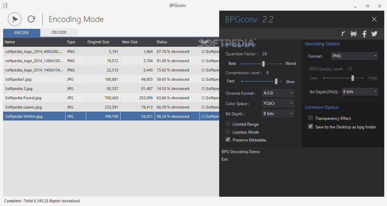Open the decoding Format dropdown
The image size is (387, 206).
pos(354,56)
